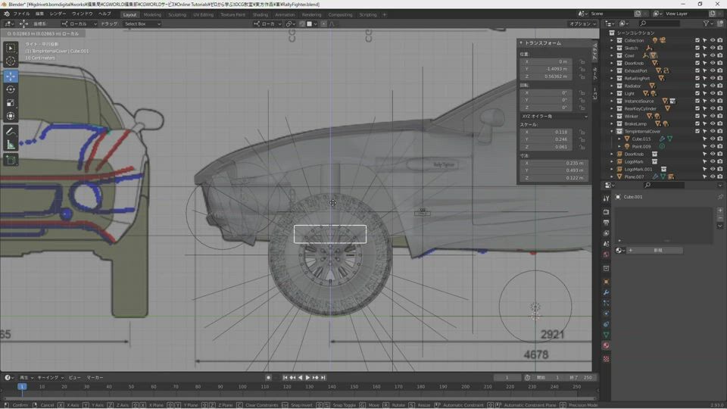Switch to the Sculpting workspace tab
The height and width of the screenshot is (409, 727).
tap(177, 14)
